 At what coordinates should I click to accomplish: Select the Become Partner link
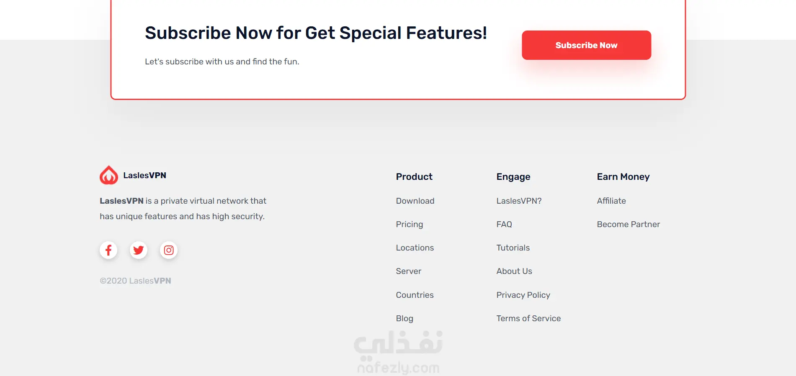(628, 224)
